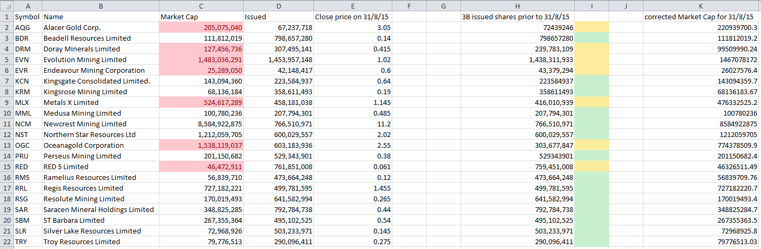Click 'corrected Market Cap for 31/8/15' header

click(x=702, y=17)
